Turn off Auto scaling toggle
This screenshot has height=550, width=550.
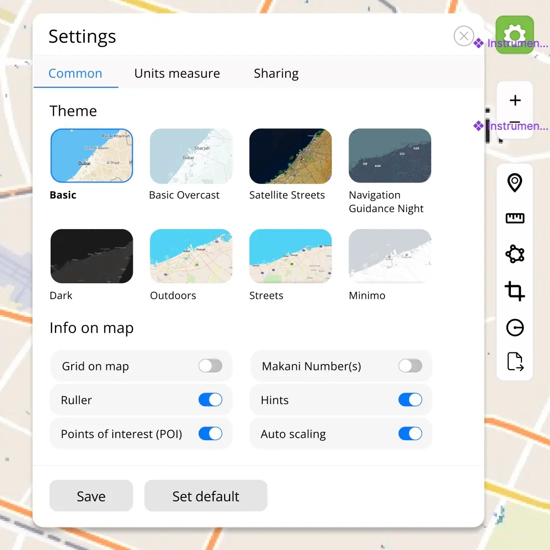coord(410,434)
